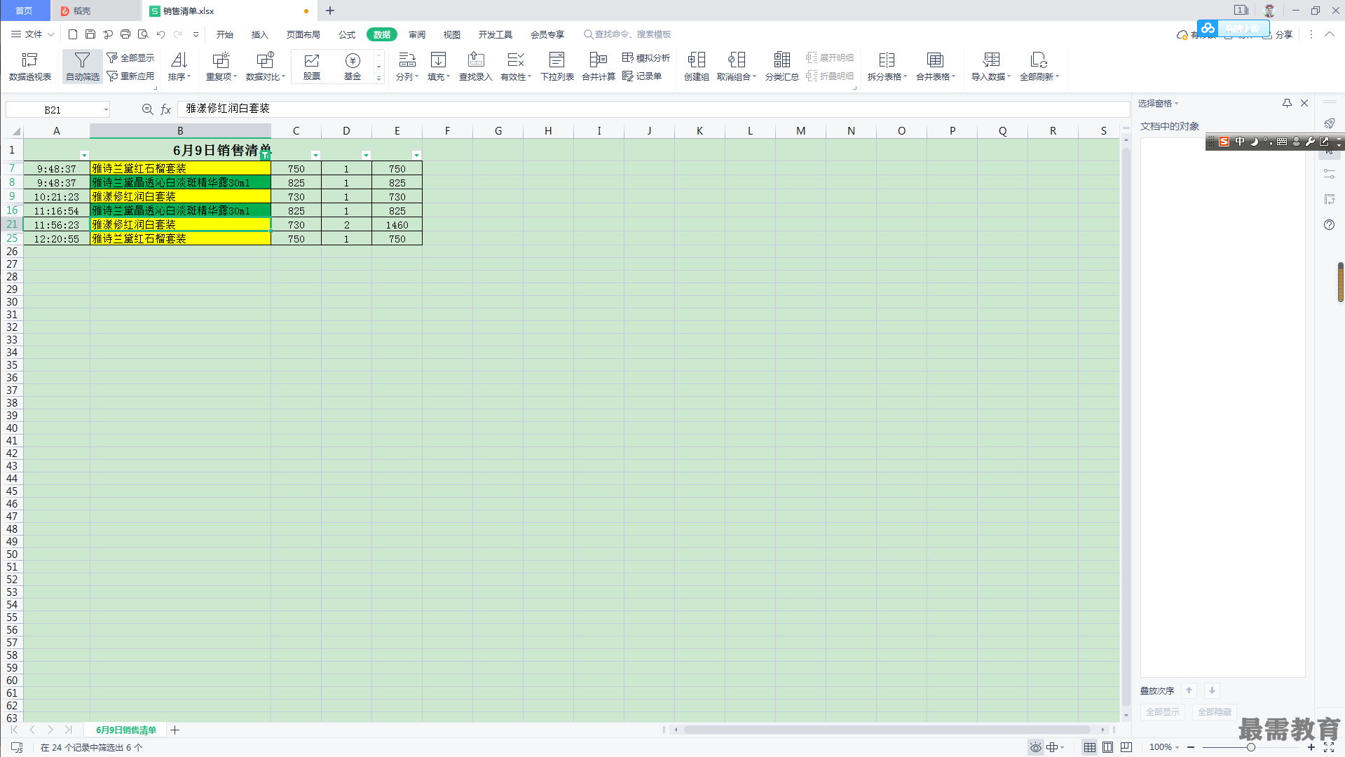Image resolution: width=1345 pixels, height=757 pixels.
Task: Open Split Table (拆分表格) dropdown
Action: pyautogui.click(x=887, y=67)
